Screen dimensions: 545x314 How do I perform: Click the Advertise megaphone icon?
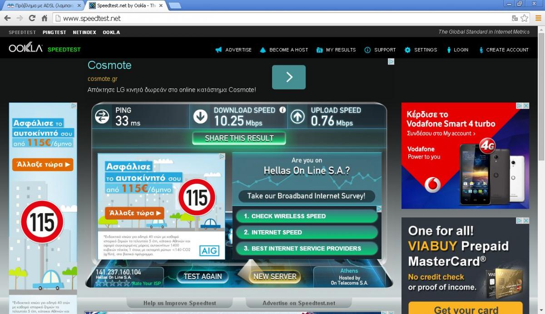[x=218, y=50]
